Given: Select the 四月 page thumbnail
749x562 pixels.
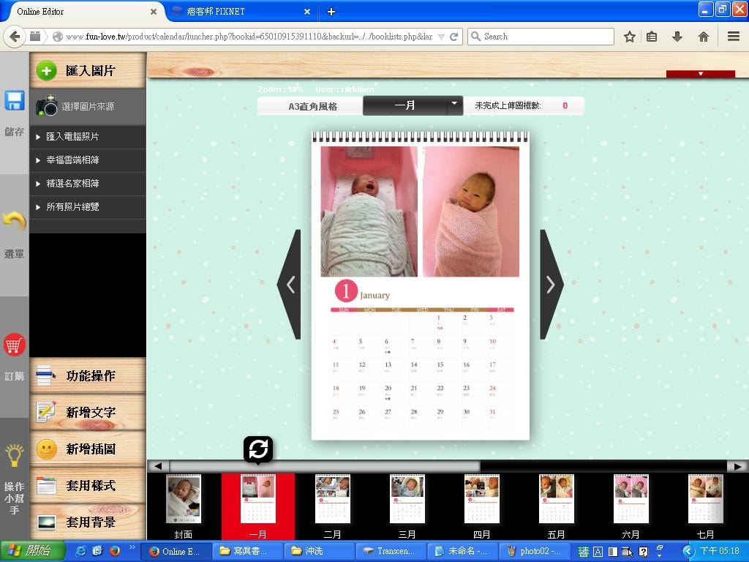Looking at the screenshot, I should [x=481, y=499].
